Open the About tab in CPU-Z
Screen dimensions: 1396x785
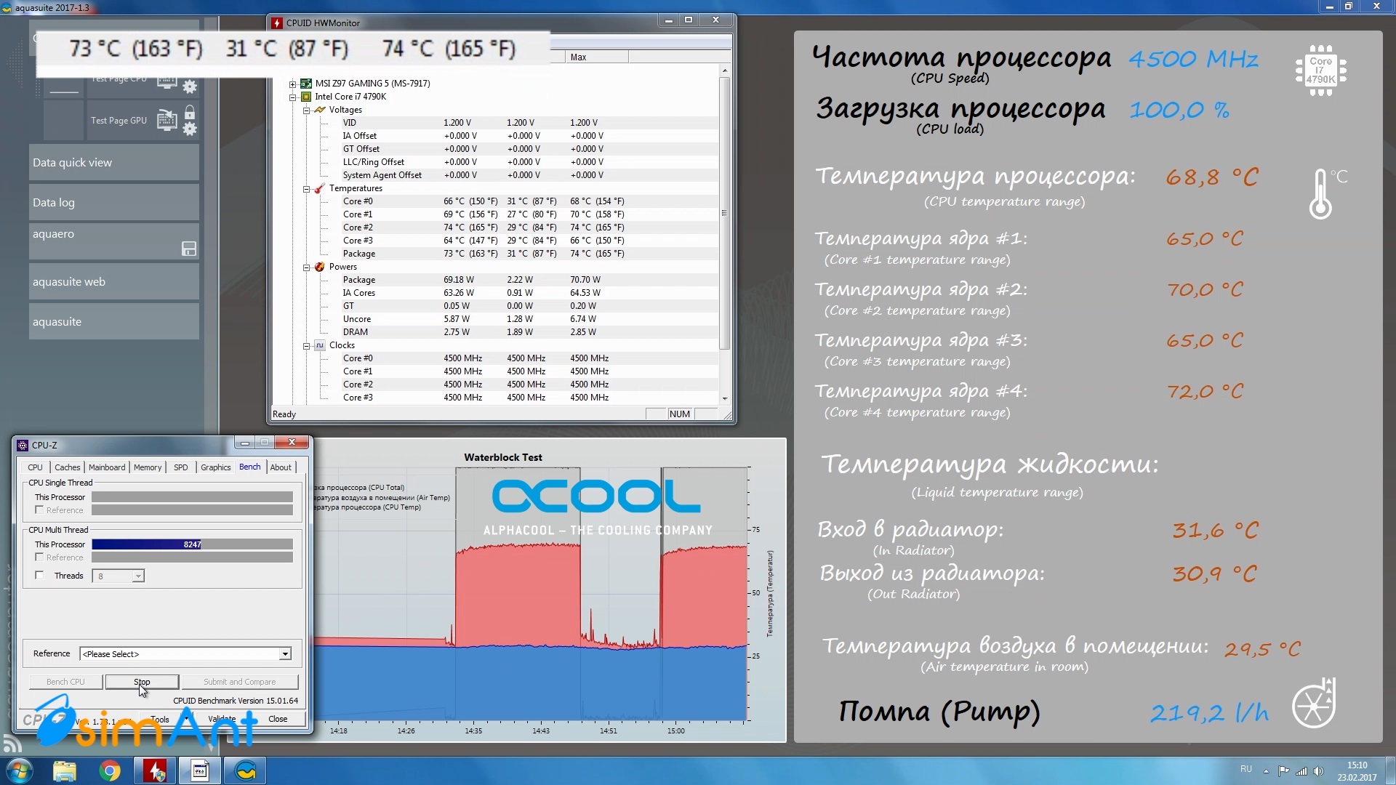pos(281,467)
